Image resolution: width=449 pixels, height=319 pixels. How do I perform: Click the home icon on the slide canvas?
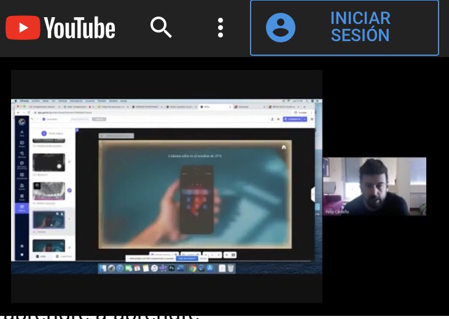pos(284,147)
